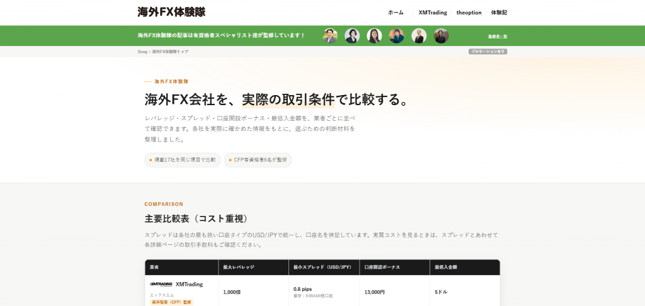
Task: Click the 口座開設ボーナス column header
Action: coord(394,267)
